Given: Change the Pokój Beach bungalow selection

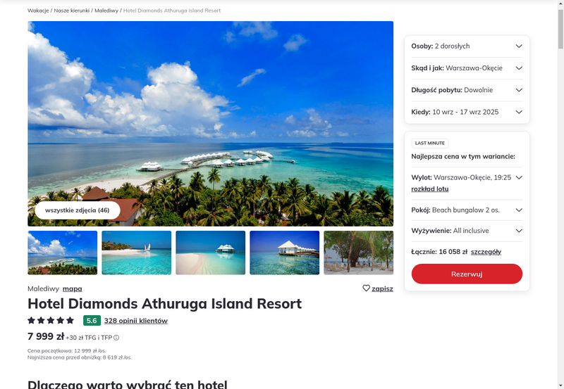Looking at the screenshot, I should click(467, 210).
